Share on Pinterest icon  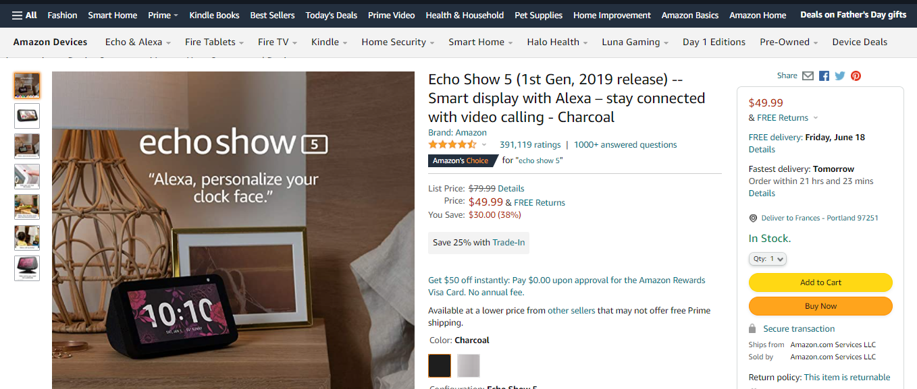856,76
